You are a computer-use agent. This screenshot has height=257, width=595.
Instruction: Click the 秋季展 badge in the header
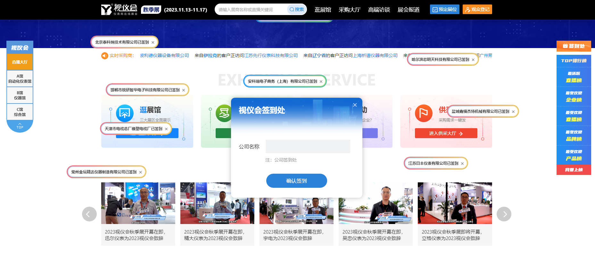(151, 10)
